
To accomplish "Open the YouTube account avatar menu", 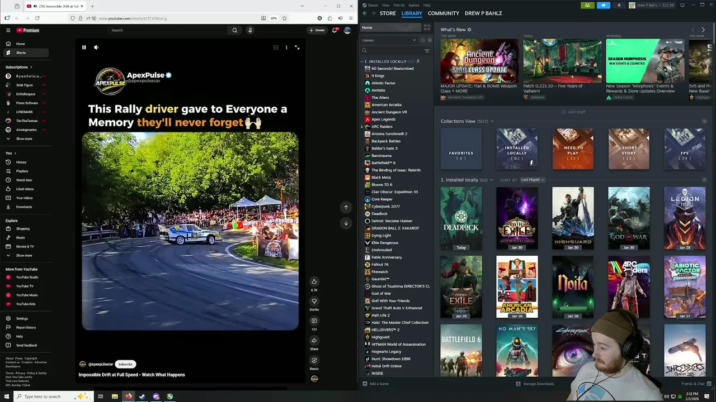I will 347,30.
